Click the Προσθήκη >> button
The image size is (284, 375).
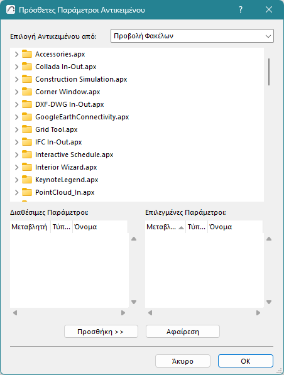point(101,332)
